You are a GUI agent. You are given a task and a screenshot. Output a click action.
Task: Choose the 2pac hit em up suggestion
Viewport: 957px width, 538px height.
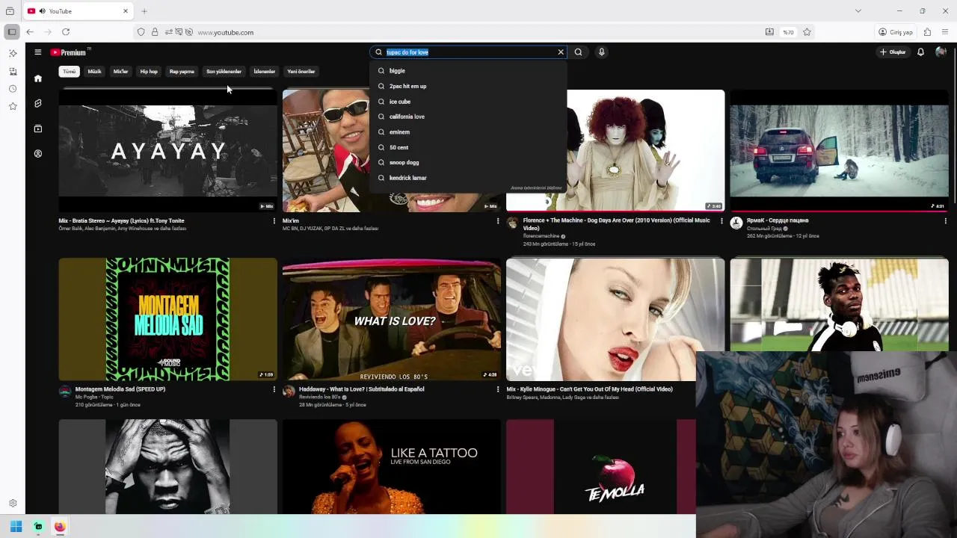coord(468,86)
